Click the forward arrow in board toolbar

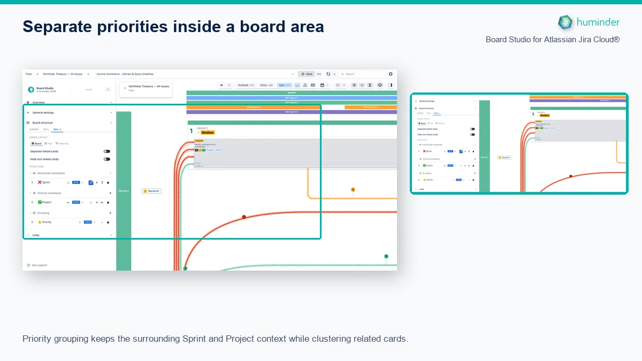228,85
